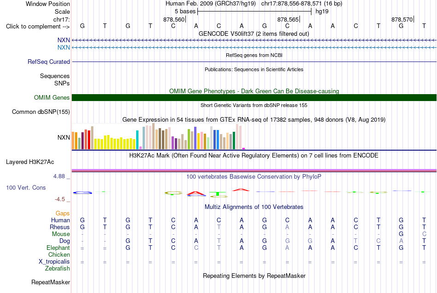Click the chr17: ruler label
Screen dimensions: 437x293
point(62,19)
